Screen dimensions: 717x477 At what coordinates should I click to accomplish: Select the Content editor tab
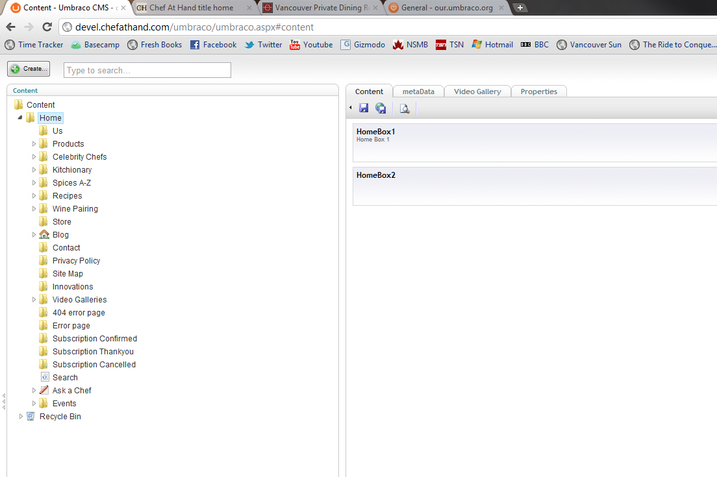[369, 92]
